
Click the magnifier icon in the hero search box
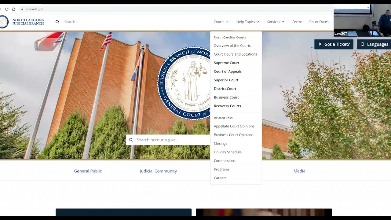pyautogui.click(x=131, y=140)
